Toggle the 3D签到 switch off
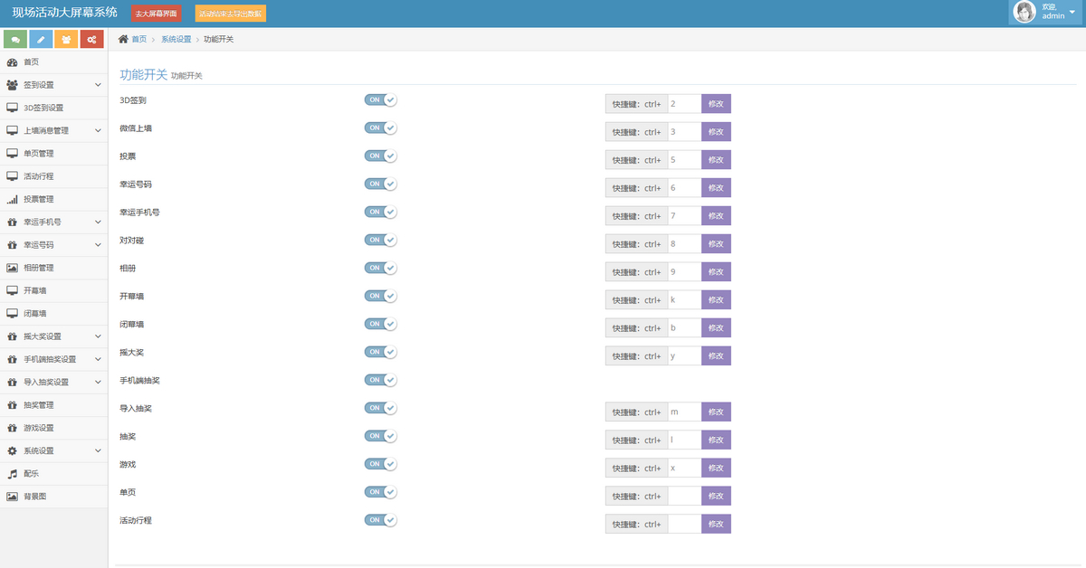Image resolution: width=1086 pixels, height=568 pixels. 380,100
